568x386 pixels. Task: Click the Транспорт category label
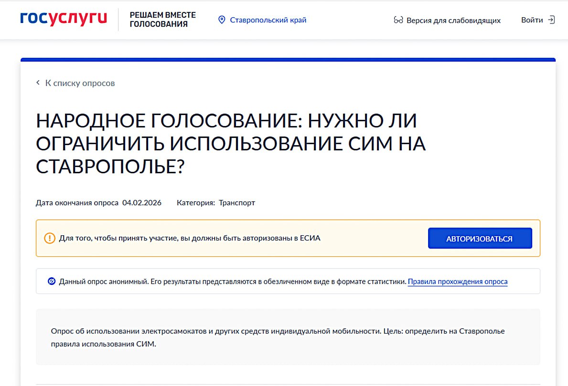coord(237,203)
